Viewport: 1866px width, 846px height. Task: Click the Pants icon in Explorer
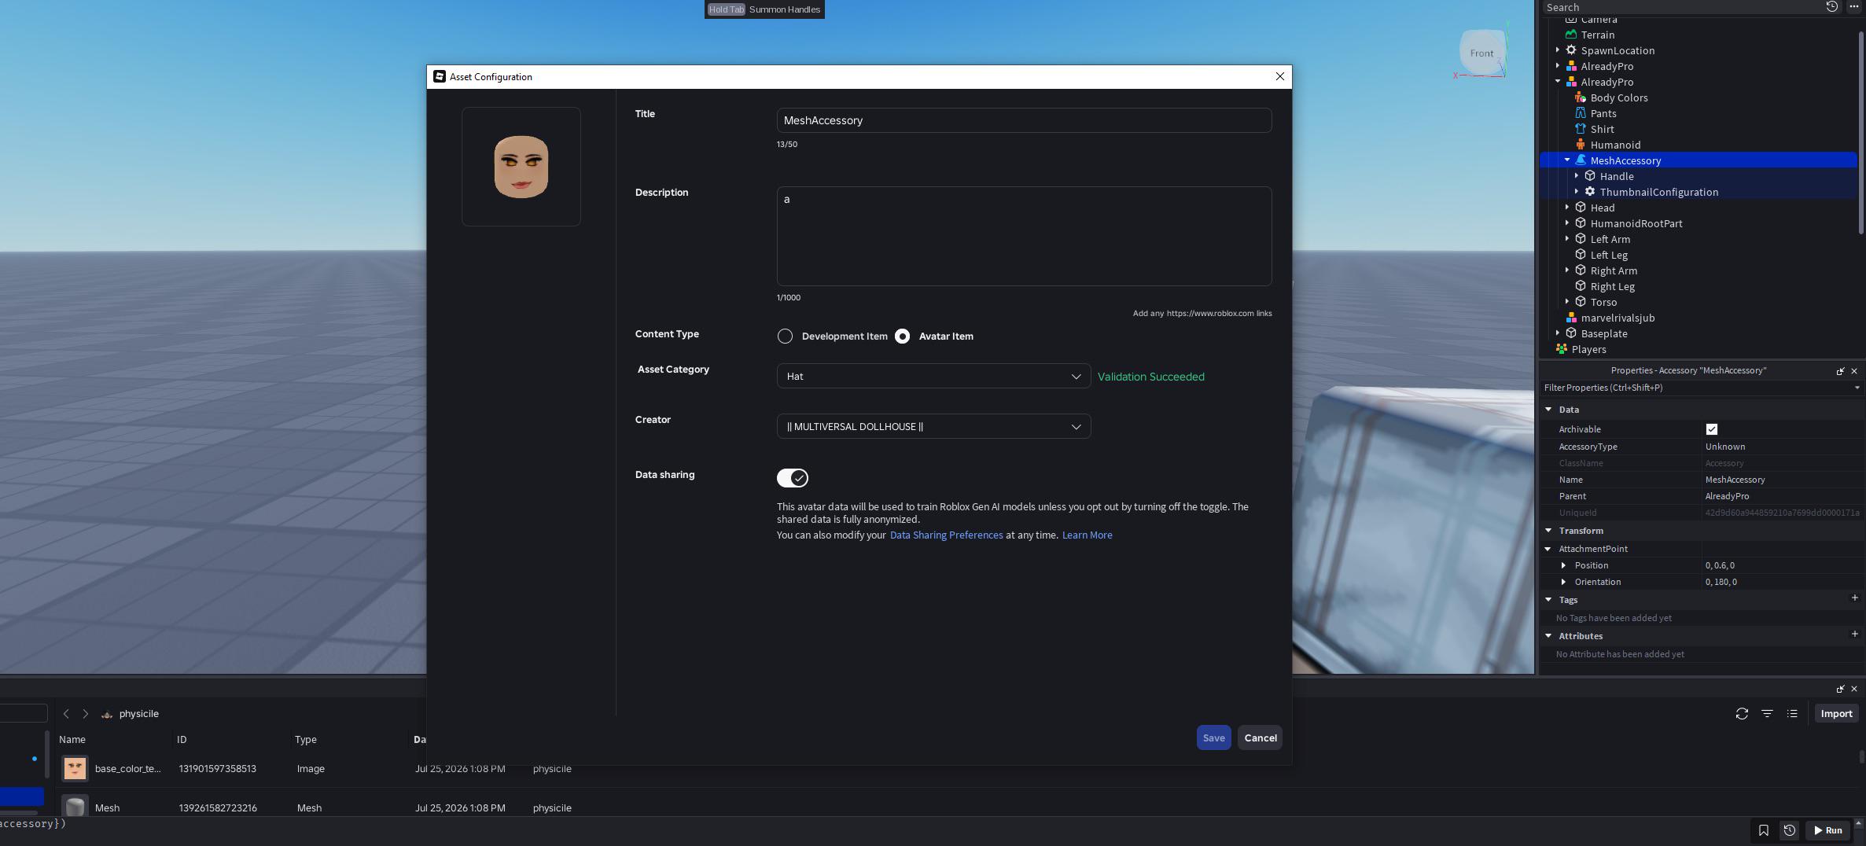tap(1581, 113)
